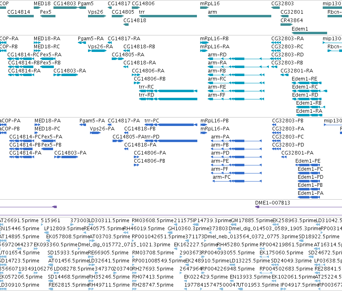This screenshot has width=342, height=291.
Task: Select the CG14814 gene label
Action: [19, 12]
